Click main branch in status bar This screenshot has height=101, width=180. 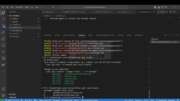(x=9, y=100)
